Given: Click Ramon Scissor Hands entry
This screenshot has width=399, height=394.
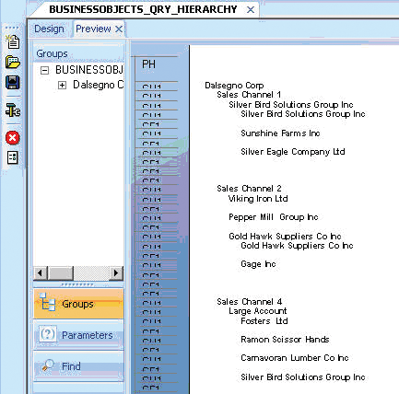Looking at the screenshot, I should (285, 340).
